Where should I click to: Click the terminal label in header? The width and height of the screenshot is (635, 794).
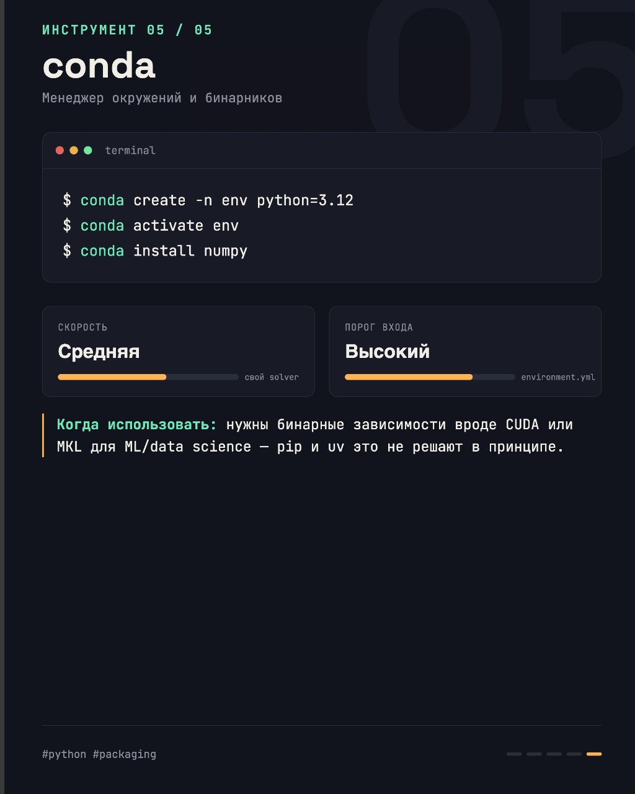click(130, 150)
